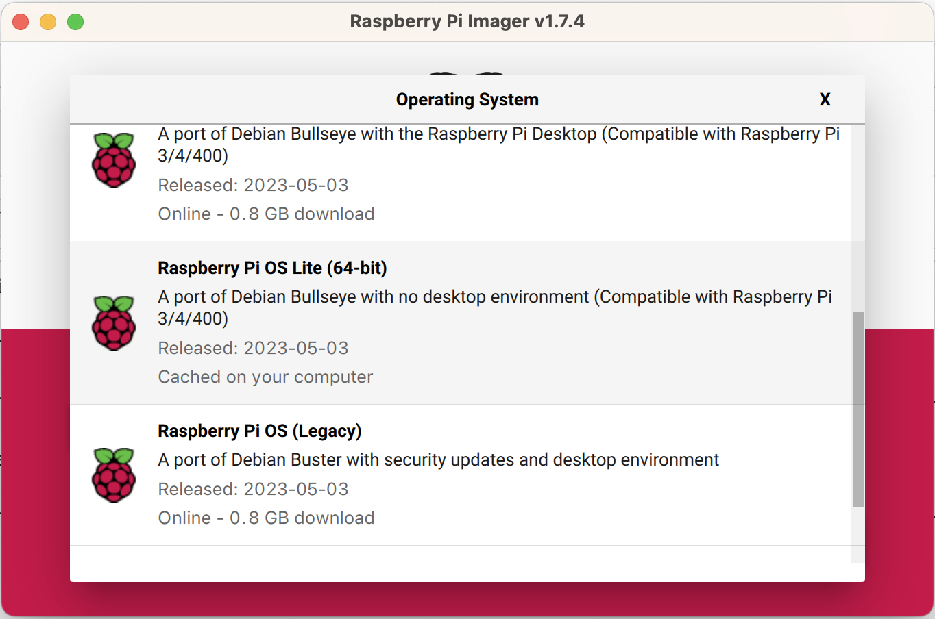This screenshot has height=619, width=935.
Task: Click 'Online - 0.8 GB download' under Desktop entry
Action: [266, 214]
